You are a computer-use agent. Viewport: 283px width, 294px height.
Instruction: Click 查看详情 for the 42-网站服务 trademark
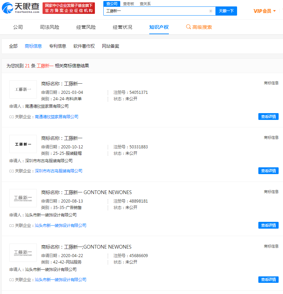pyautogui.click(x=268, y=279)
